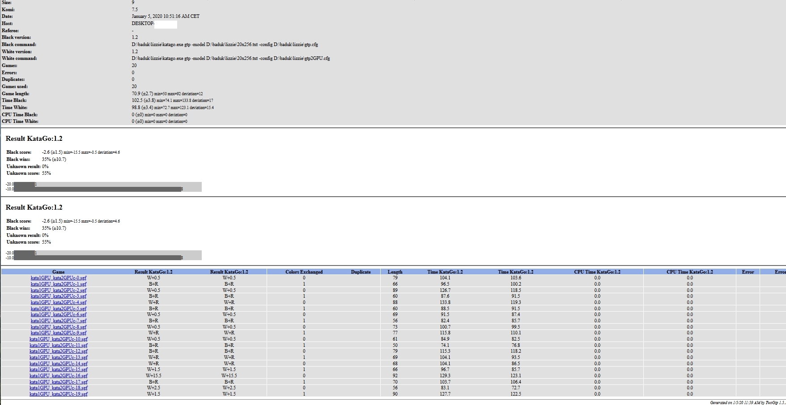
Task: Open the kata1GPU_kata2GPUc-13.sgf file link
Action: 58,358
